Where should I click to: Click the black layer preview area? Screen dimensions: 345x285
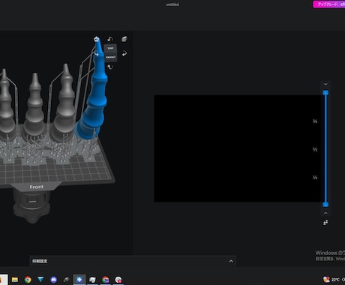tap(237, 148)
